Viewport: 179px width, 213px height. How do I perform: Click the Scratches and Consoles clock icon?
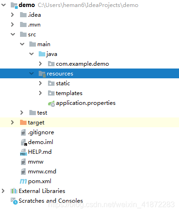click(14, 201)
